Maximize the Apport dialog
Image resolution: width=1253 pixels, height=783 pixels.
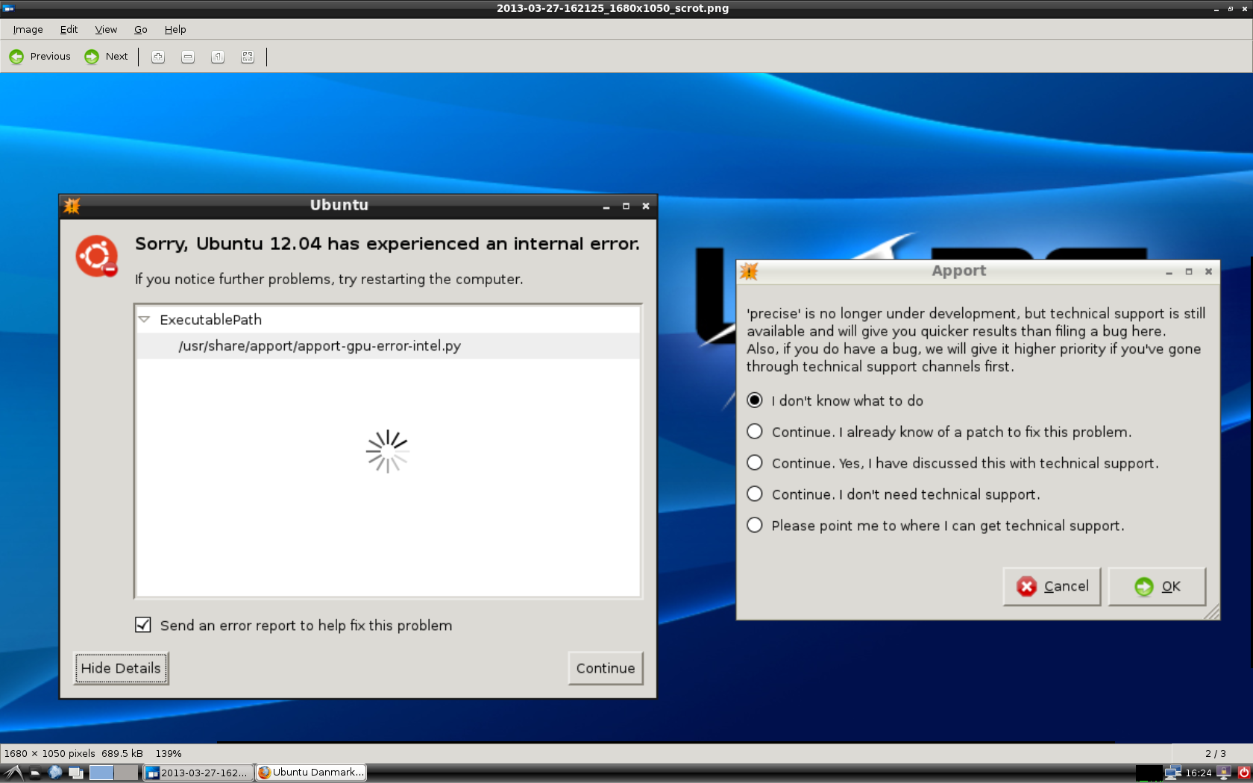point(1189,272)
